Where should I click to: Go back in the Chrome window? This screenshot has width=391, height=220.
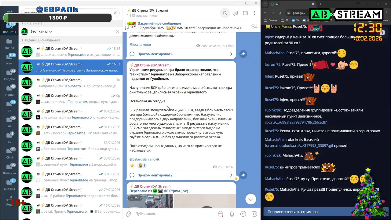click(x=265, y=13)
